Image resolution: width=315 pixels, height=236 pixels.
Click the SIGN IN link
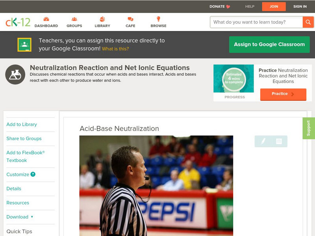[x=300, y=7]
